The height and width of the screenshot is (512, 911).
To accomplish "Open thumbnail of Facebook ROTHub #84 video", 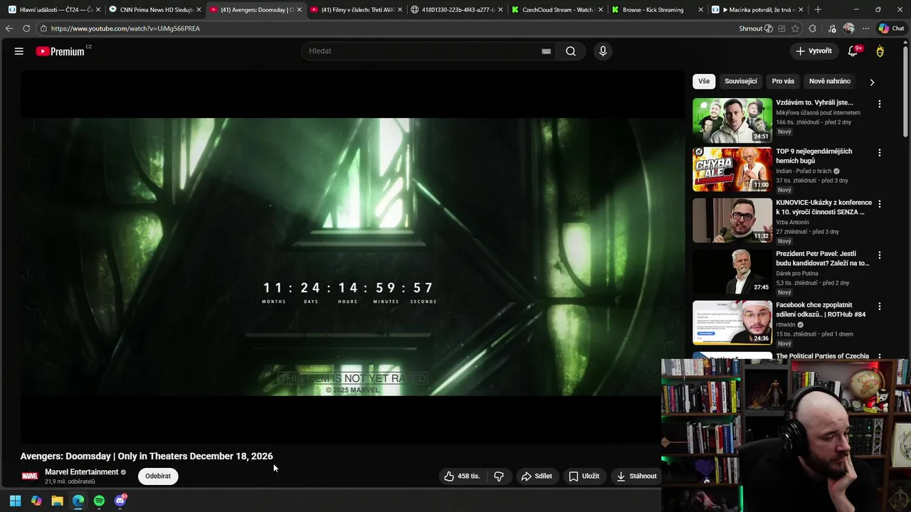I will pyautogui.click(x=732, y=323).
